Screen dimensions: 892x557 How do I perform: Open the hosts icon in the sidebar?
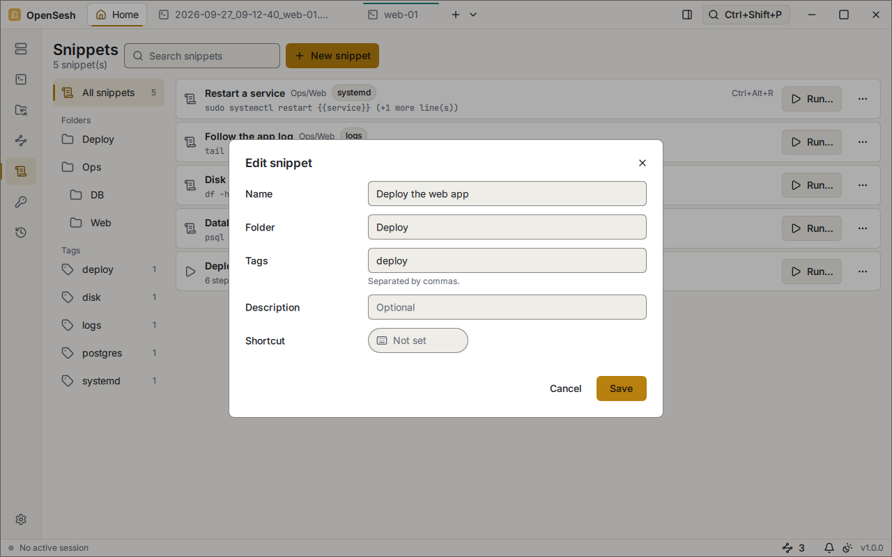click(x=21, y=49)
